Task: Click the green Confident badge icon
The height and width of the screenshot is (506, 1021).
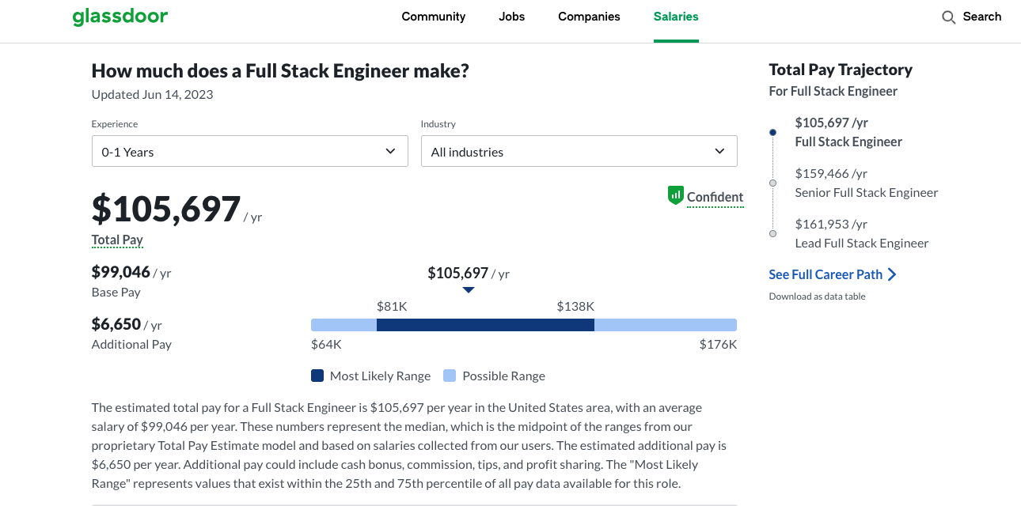Action: 675,195
